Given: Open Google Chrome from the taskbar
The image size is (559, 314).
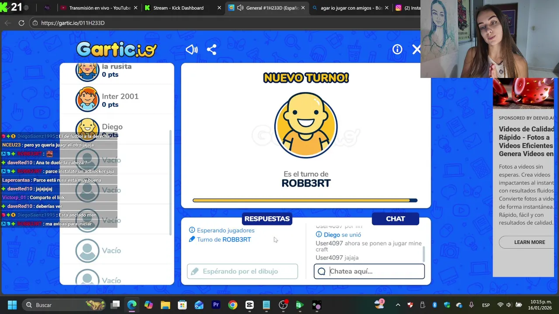Looking at the screenshot, I should [x=233, y=305].
